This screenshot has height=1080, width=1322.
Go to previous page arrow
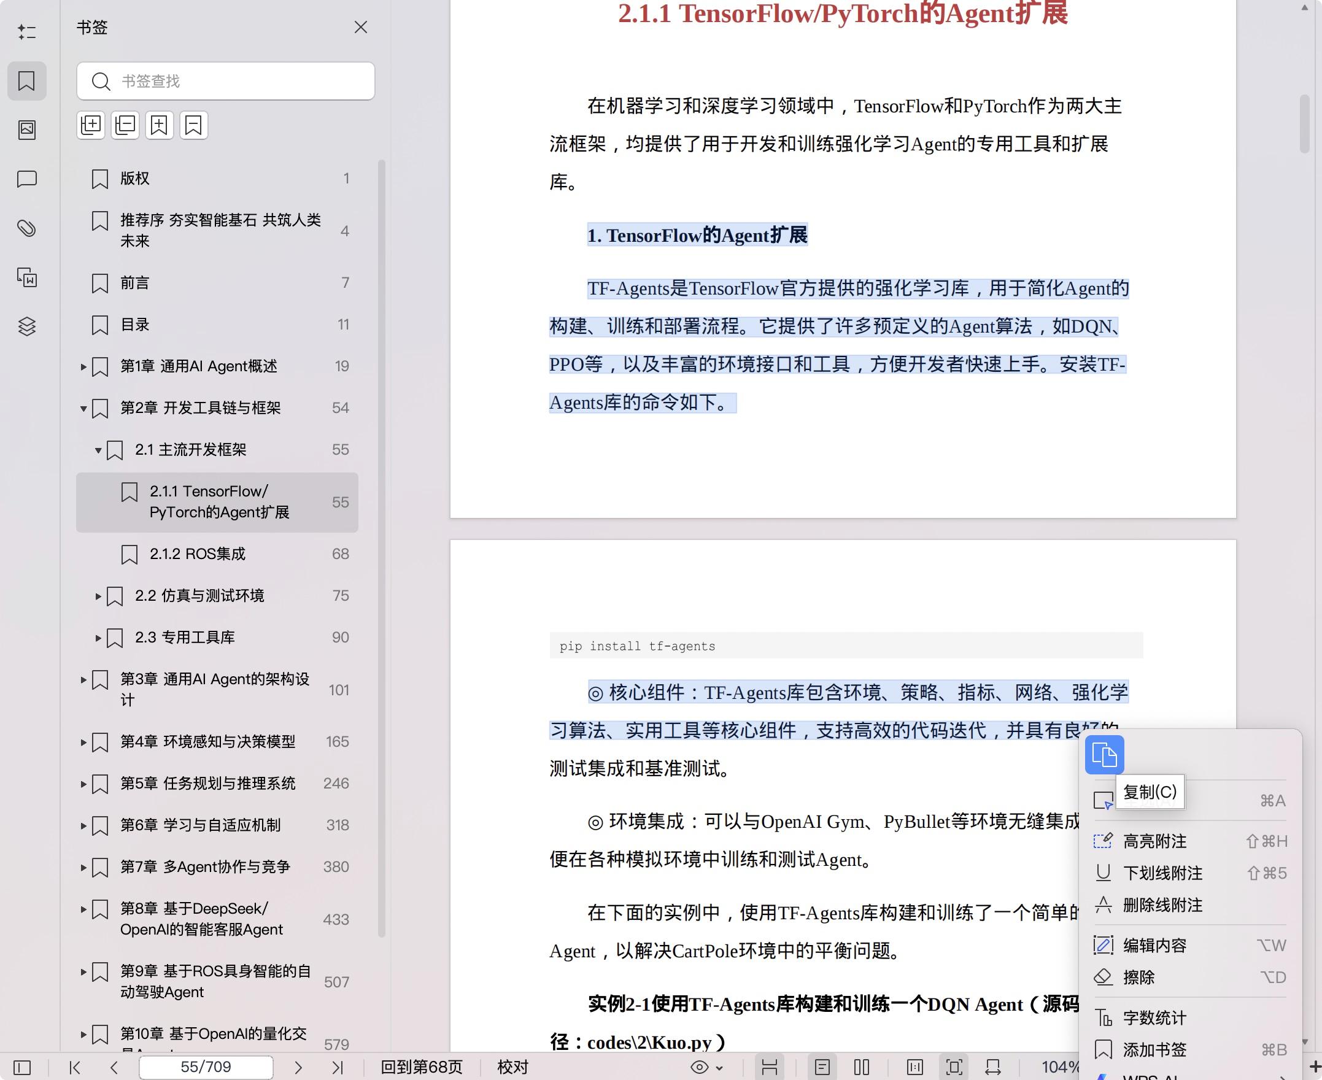pyautogui.click(x=114, y=1068)
